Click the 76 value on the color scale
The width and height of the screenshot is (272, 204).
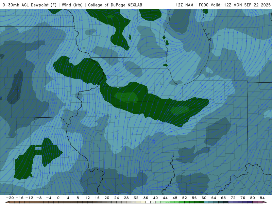pyautogui.click(x=243, y=198)
